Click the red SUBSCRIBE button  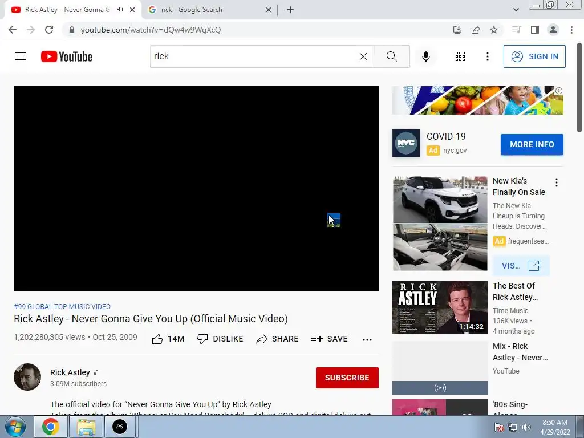[x=347, y=378]
